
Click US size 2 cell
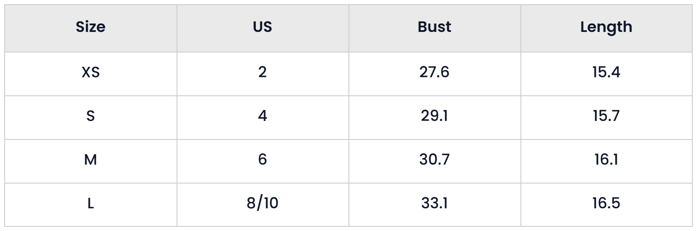[x=263, y=73]
